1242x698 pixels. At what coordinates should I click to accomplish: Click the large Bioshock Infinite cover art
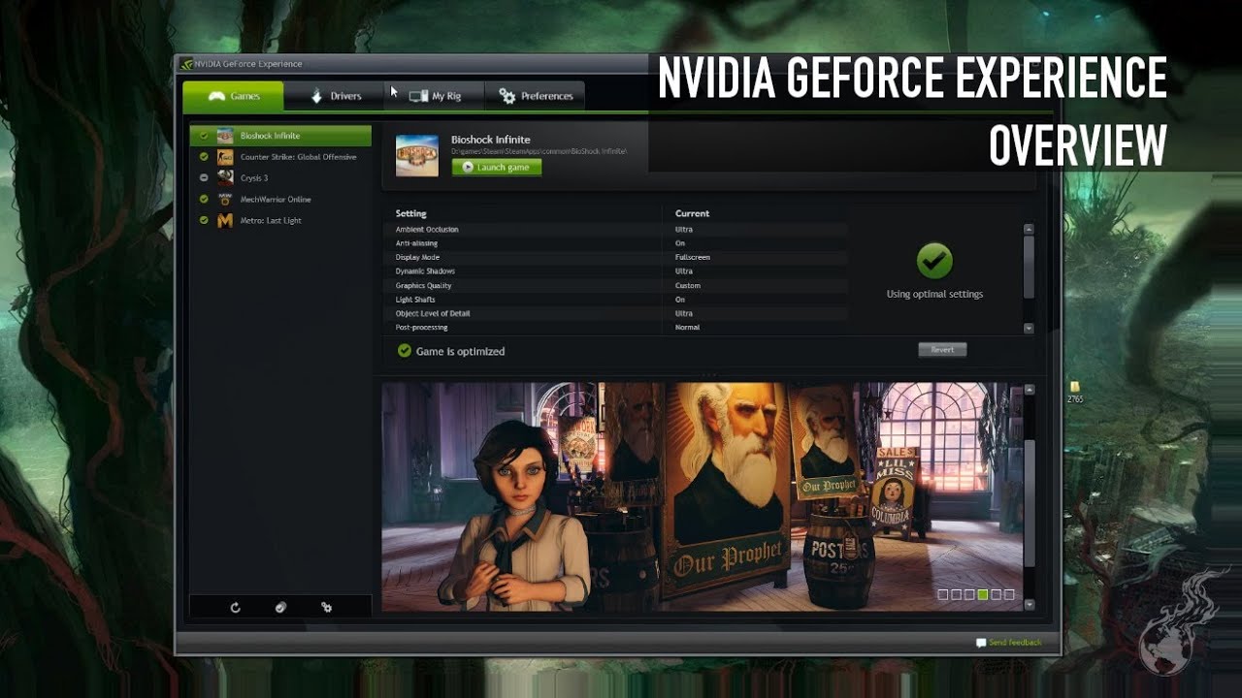click(x=417, y=155)
